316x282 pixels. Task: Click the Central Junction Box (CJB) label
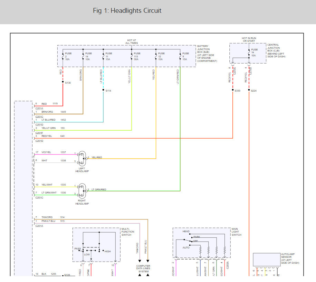(x=276, y=51)
